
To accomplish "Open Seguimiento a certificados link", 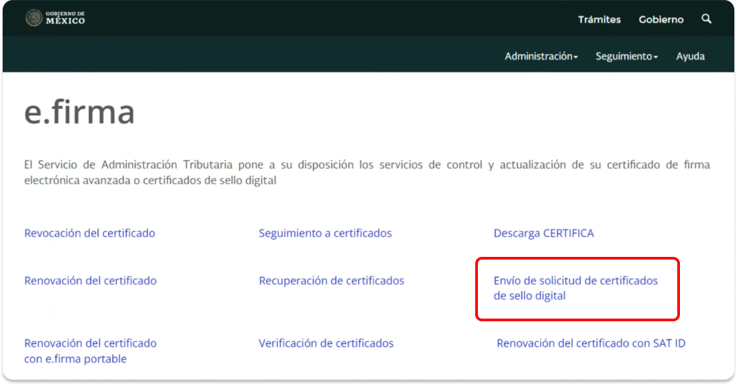I will coord(326,233).
